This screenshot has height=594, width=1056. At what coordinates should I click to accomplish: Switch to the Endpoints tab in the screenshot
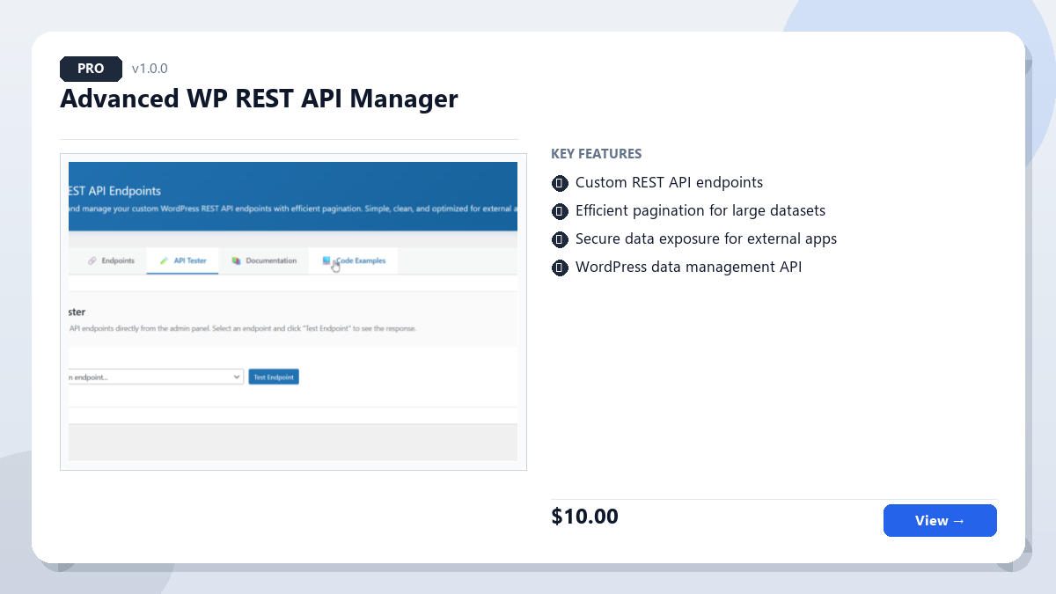coord(112,260)
